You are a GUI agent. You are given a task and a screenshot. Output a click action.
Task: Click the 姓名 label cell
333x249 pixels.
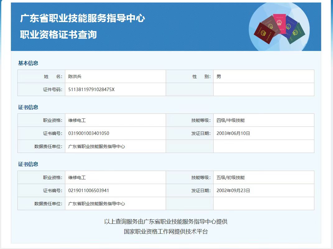click(x=41, y=76)
